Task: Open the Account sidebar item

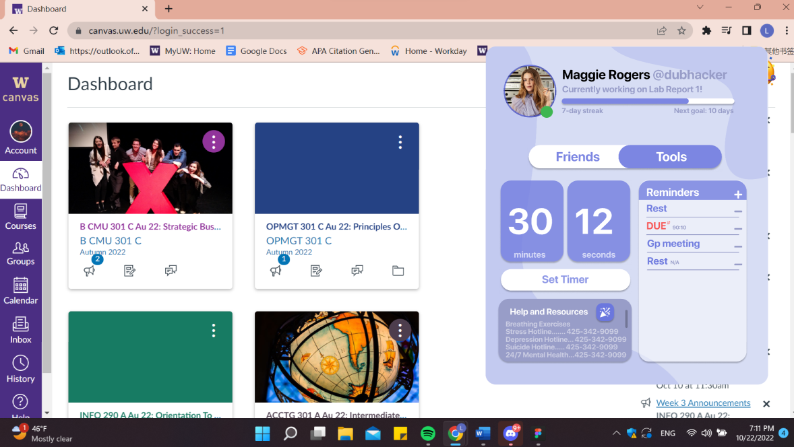Action: (21, 137)
